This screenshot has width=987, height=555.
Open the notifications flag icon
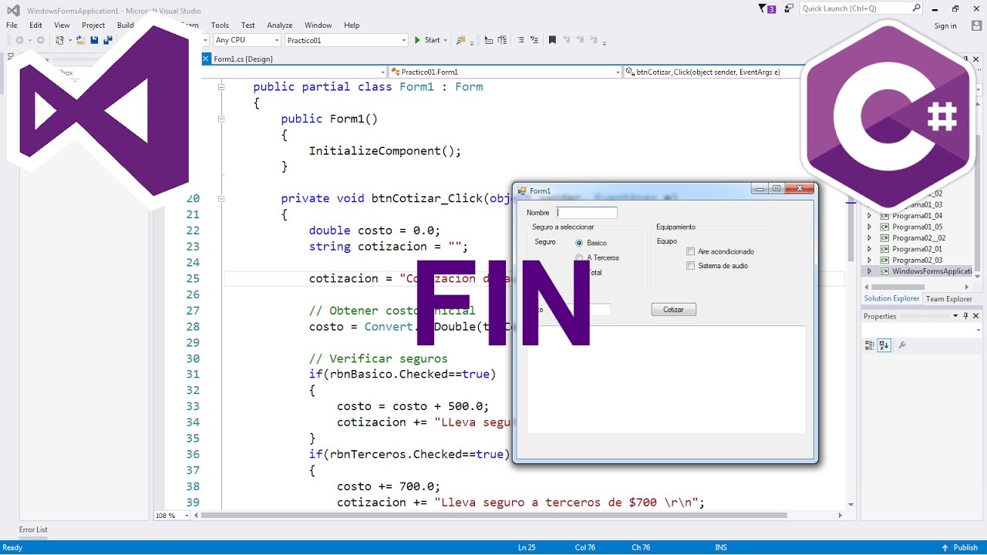click(x=767, y=8)
